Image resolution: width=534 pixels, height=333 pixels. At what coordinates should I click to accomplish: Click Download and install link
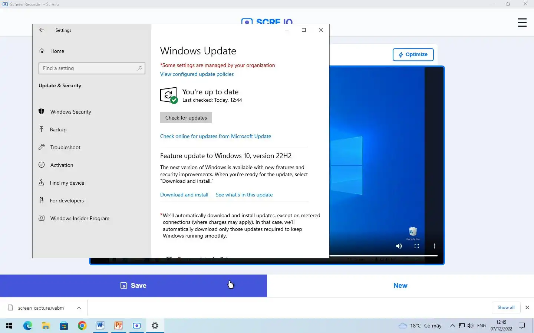(184, 195)
